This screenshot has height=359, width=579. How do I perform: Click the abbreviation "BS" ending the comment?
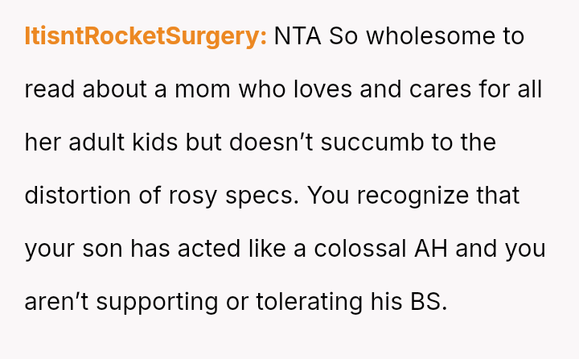(x=429, y=302)
